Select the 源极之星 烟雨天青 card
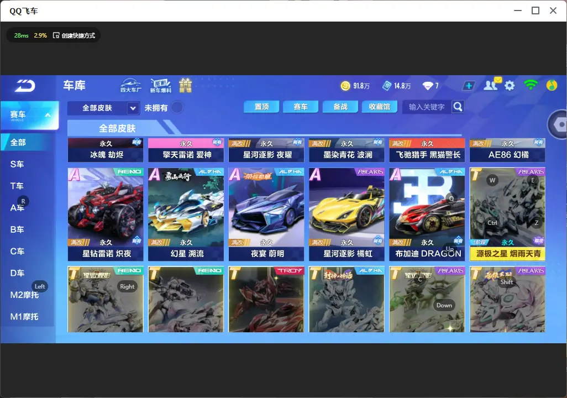The height and width of the screenshot is (398, 567). point(507,214)
